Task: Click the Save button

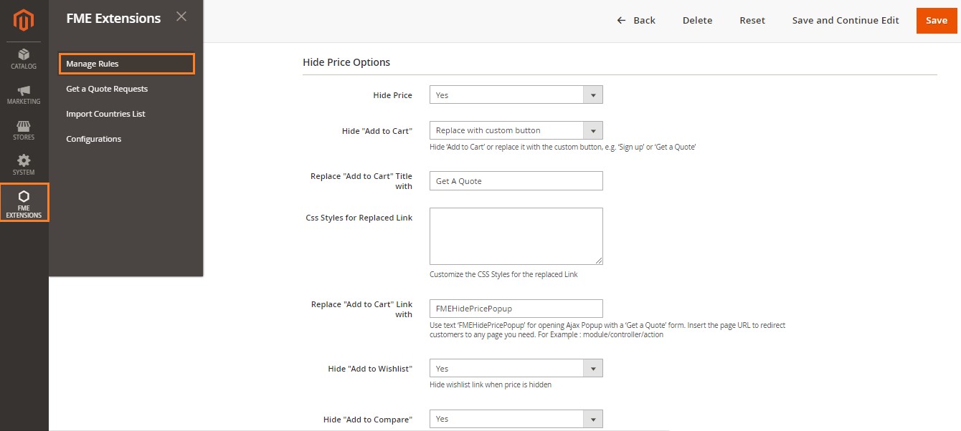Action: coord(937,21)
